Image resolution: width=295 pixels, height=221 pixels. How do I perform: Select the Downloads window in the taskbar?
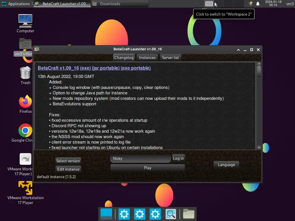(120, 4)
